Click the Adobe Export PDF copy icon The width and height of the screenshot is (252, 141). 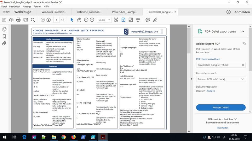[244, 43]
